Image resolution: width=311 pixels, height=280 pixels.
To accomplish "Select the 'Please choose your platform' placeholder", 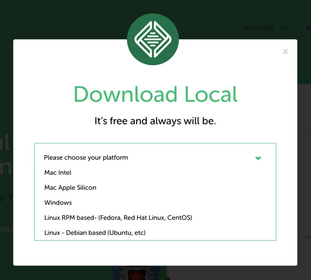I will click(x=86, y=157).
